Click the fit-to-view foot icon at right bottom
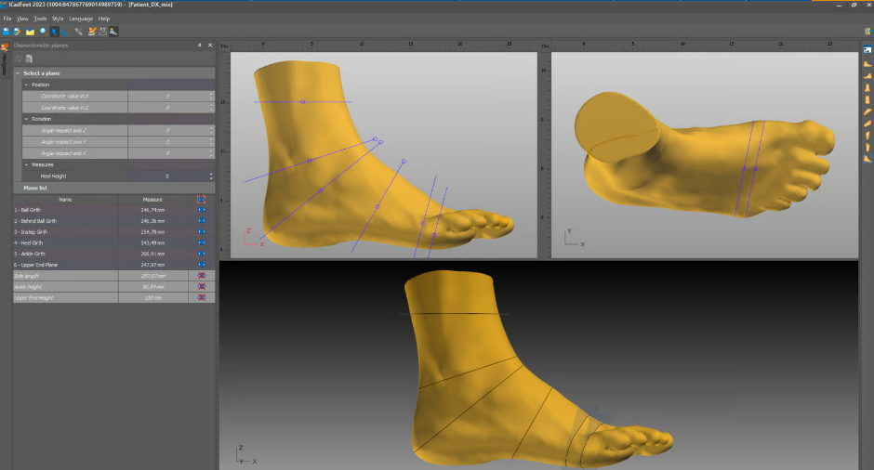Screen dimensions: 874x470 [867, 159]
